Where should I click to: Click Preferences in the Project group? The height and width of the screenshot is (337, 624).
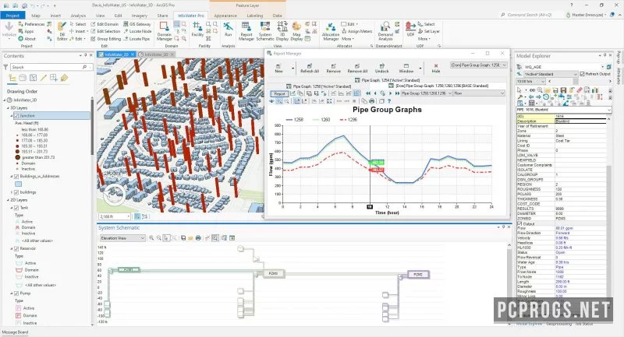tap(31, 24)
